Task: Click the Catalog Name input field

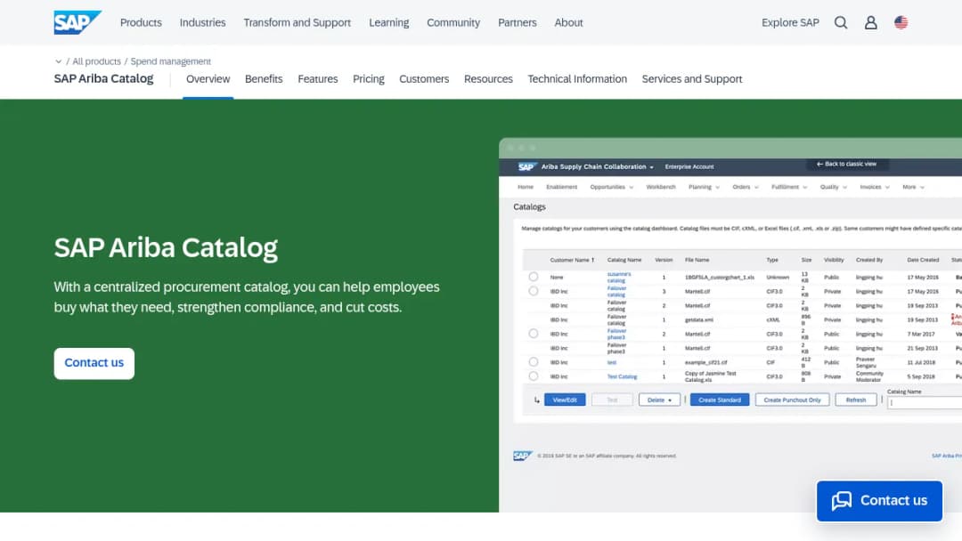Action: [x=925, y=402]
